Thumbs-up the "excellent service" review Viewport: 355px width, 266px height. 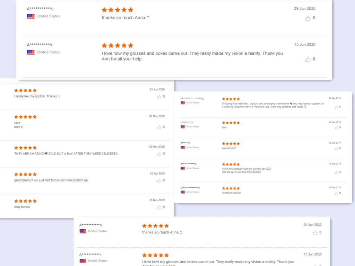(336, 193)
